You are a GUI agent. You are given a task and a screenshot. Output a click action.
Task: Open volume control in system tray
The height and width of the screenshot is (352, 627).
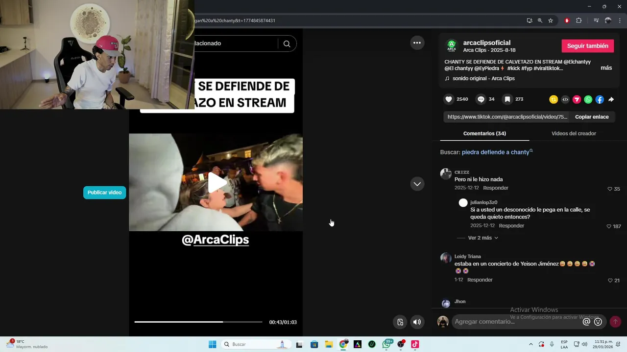point(584,344)
